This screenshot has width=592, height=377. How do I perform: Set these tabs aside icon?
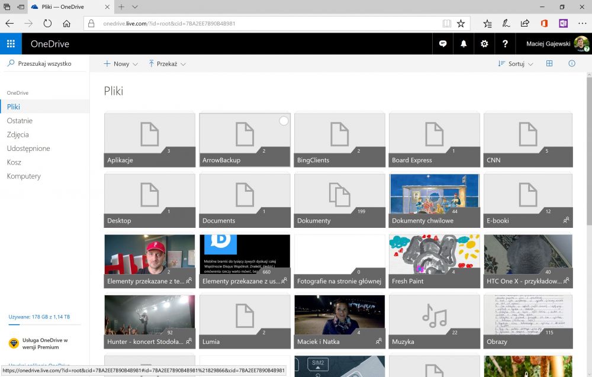click(21, 7)
